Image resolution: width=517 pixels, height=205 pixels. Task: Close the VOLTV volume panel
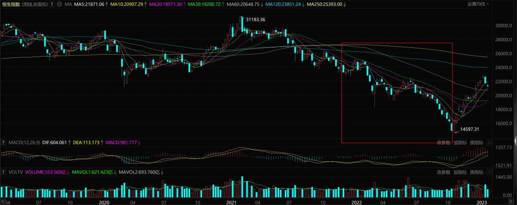pos(489,172)
